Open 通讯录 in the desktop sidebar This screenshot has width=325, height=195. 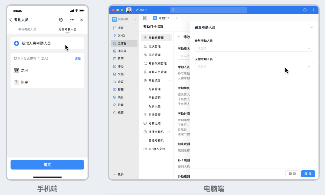124,51
